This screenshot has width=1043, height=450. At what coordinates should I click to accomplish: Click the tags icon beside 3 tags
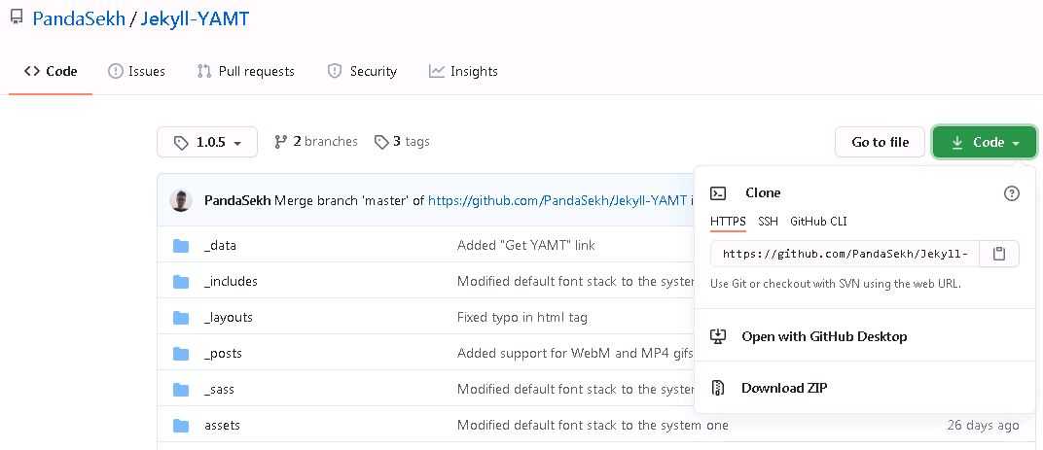(x=381, y=142)
